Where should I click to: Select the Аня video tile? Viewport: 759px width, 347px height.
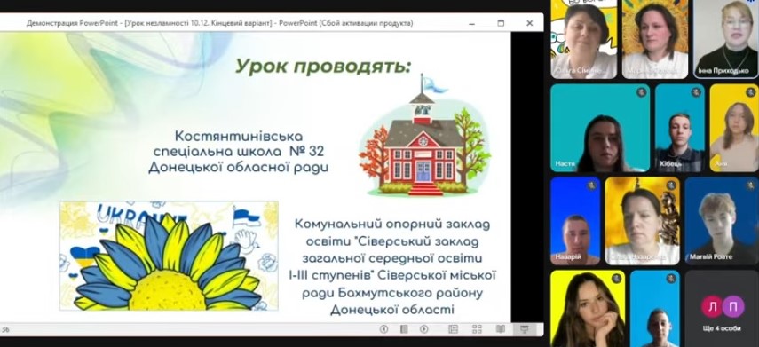click(734, 128)
